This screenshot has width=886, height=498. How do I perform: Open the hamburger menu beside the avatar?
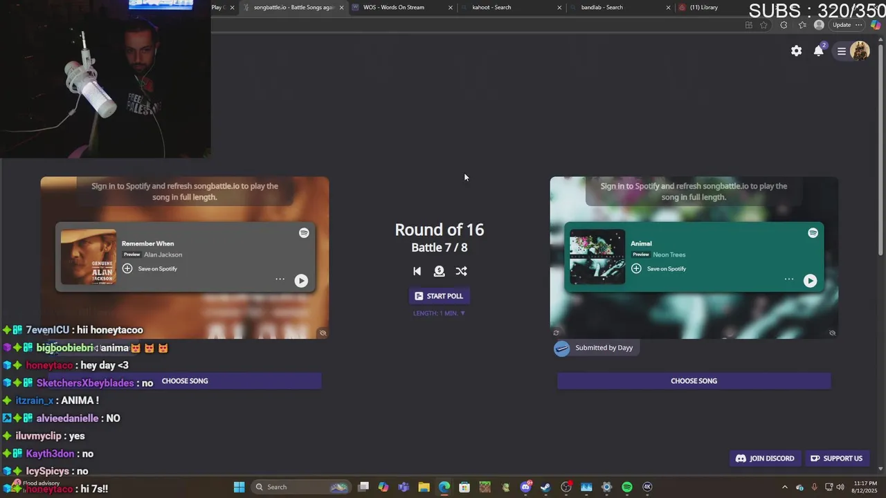(x=842, y=50)
